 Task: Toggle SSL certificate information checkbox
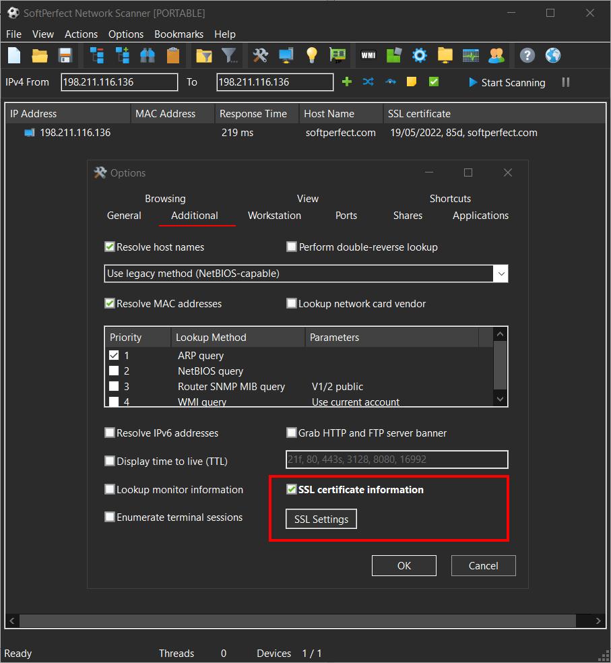click(292, 490)
